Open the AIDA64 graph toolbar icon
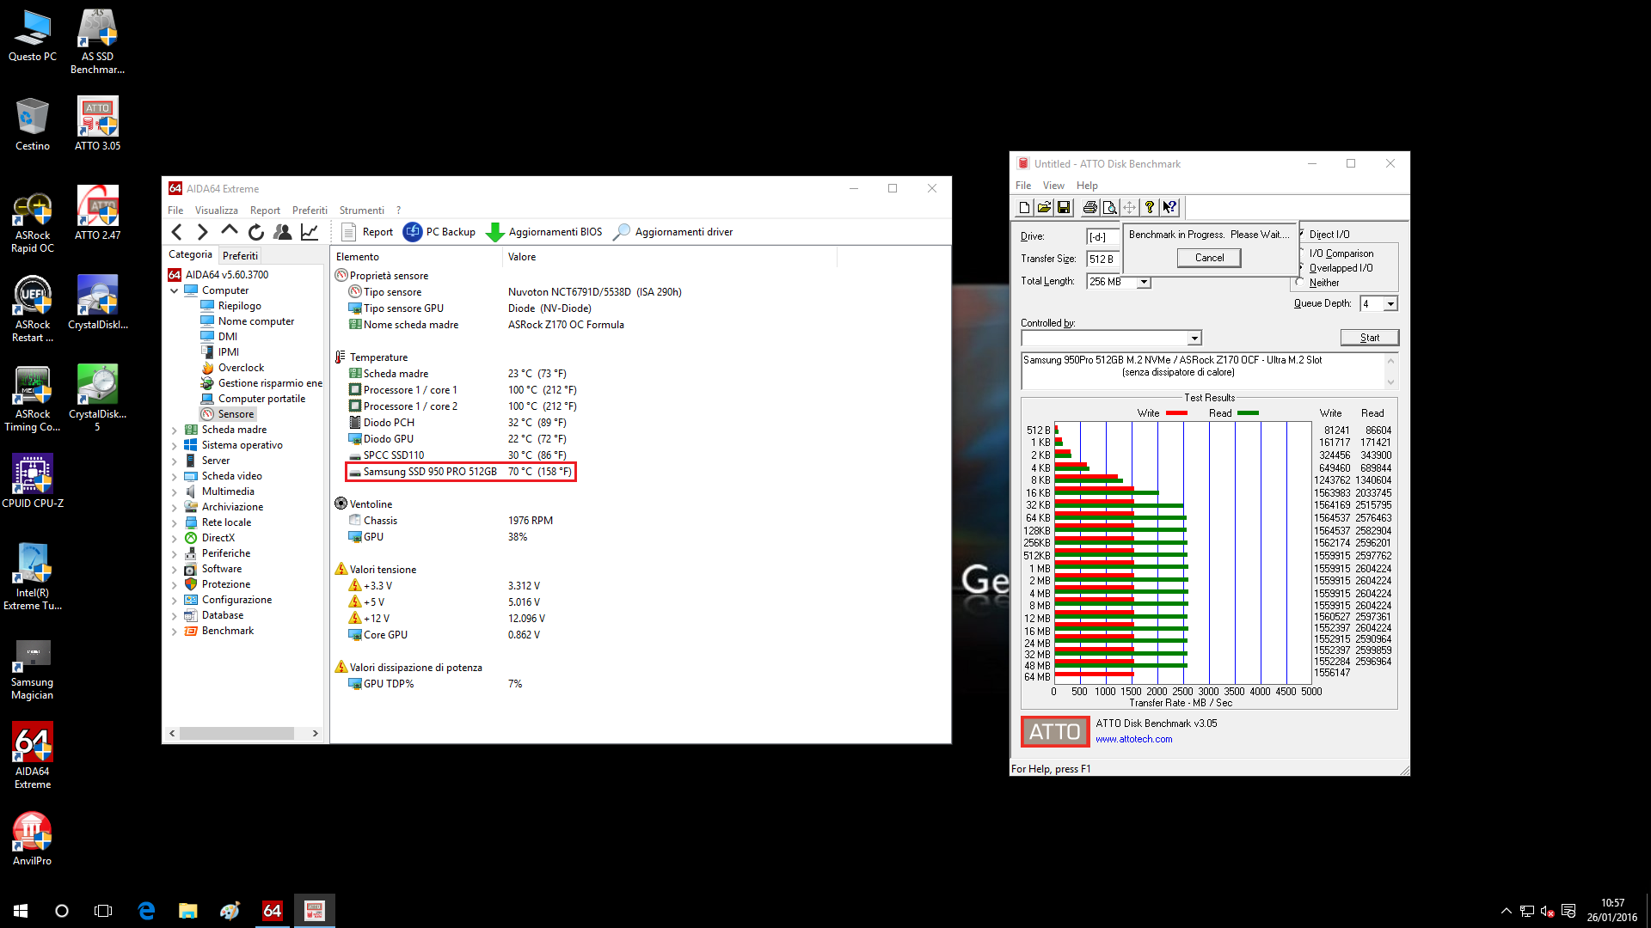Screen dimensions: 1651x928 310,232
